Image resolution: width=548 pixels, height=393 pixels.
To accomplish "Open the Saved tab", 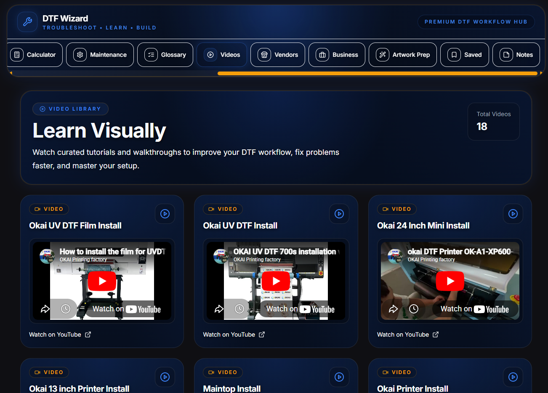I will [465, 55].
